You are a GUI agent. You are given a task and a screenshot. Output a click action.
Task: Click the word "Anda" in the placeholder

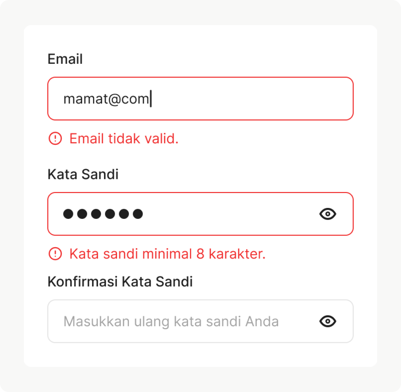(x=262, y=322)
